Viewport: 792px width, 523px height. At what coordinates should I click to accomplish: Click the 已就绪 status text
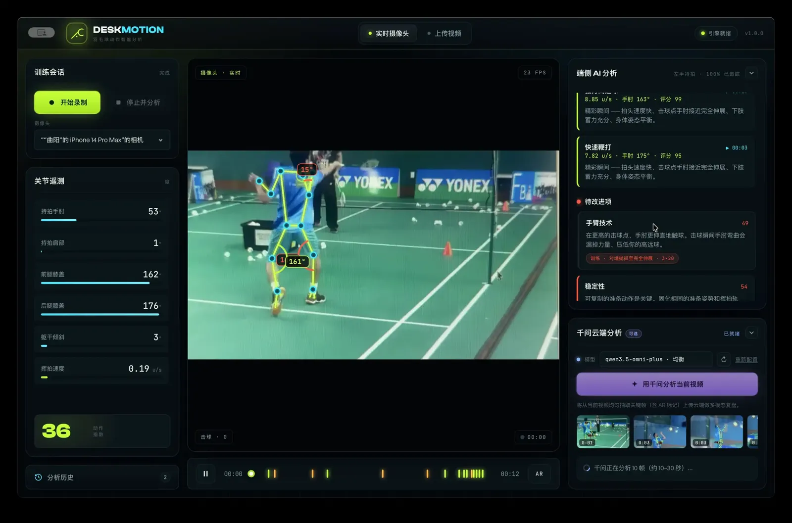pos(732,333)
